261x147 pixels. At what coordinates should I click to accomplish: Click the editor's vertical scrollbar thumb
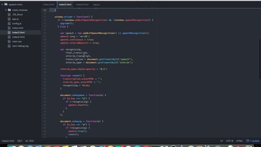tap(260, 59)
